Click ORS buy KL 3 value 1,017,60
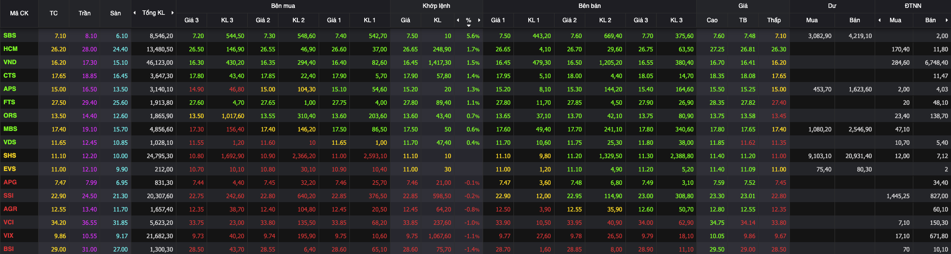Viewport: 951px width, 254px height. tap(232, 116)
